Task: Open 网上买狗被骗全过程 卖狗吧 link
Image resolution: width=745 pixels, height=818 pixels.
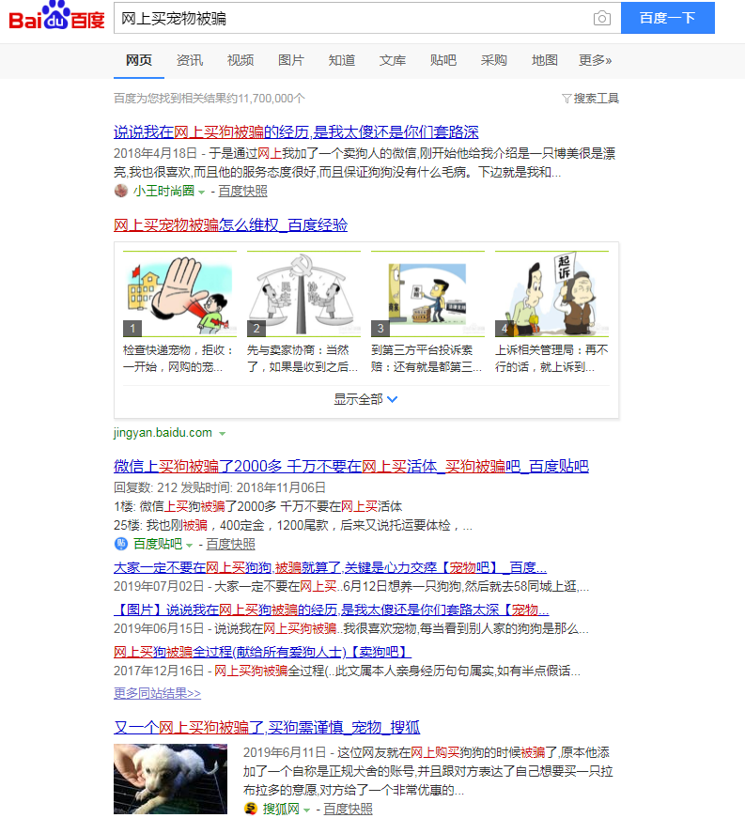Action: click(262, 652)
